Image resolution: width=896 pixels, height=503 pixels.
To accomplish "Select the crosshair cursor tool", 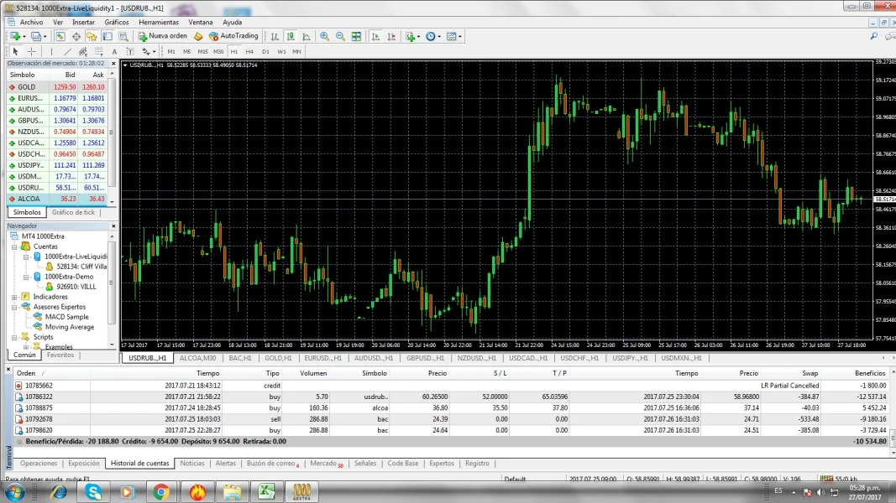I will [x=32, y=51].
